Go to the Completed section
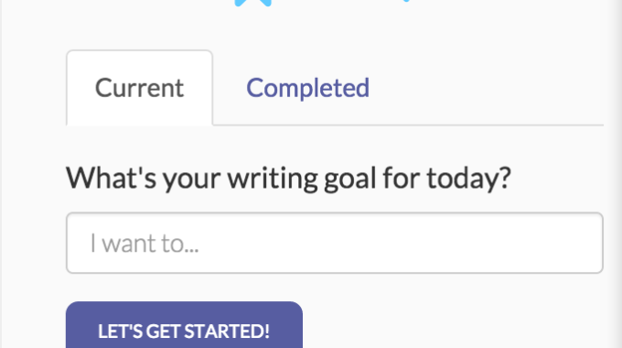622x348 pixels. tap(307, 88)
